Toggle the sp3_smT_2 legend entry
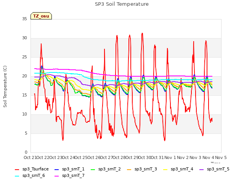 (x=106, y=169)
